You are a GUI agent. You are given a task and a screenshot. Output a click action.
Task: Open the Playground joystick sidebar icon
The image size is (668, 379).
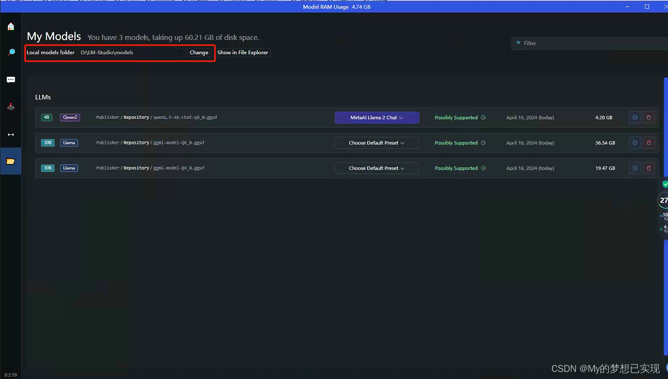11,107
